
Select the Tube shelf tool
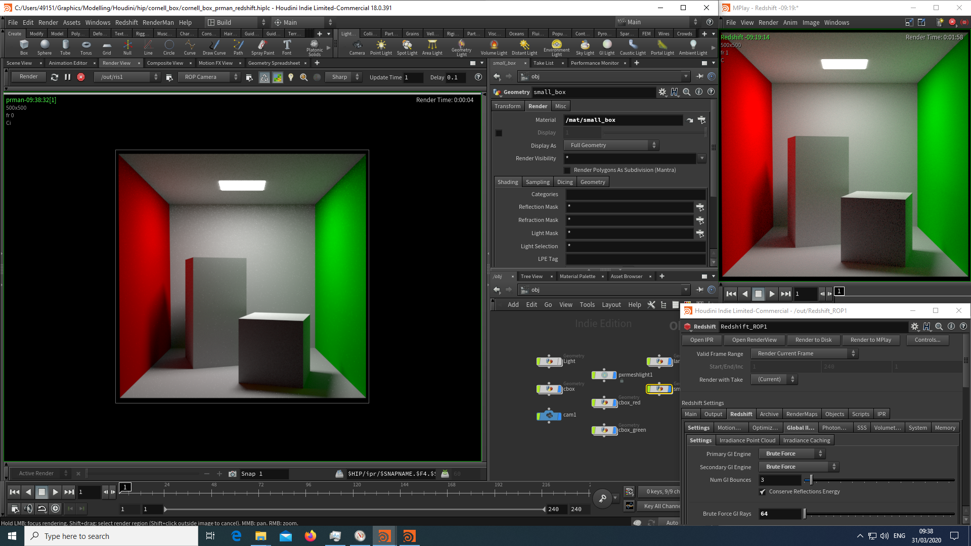pos(65,47)
